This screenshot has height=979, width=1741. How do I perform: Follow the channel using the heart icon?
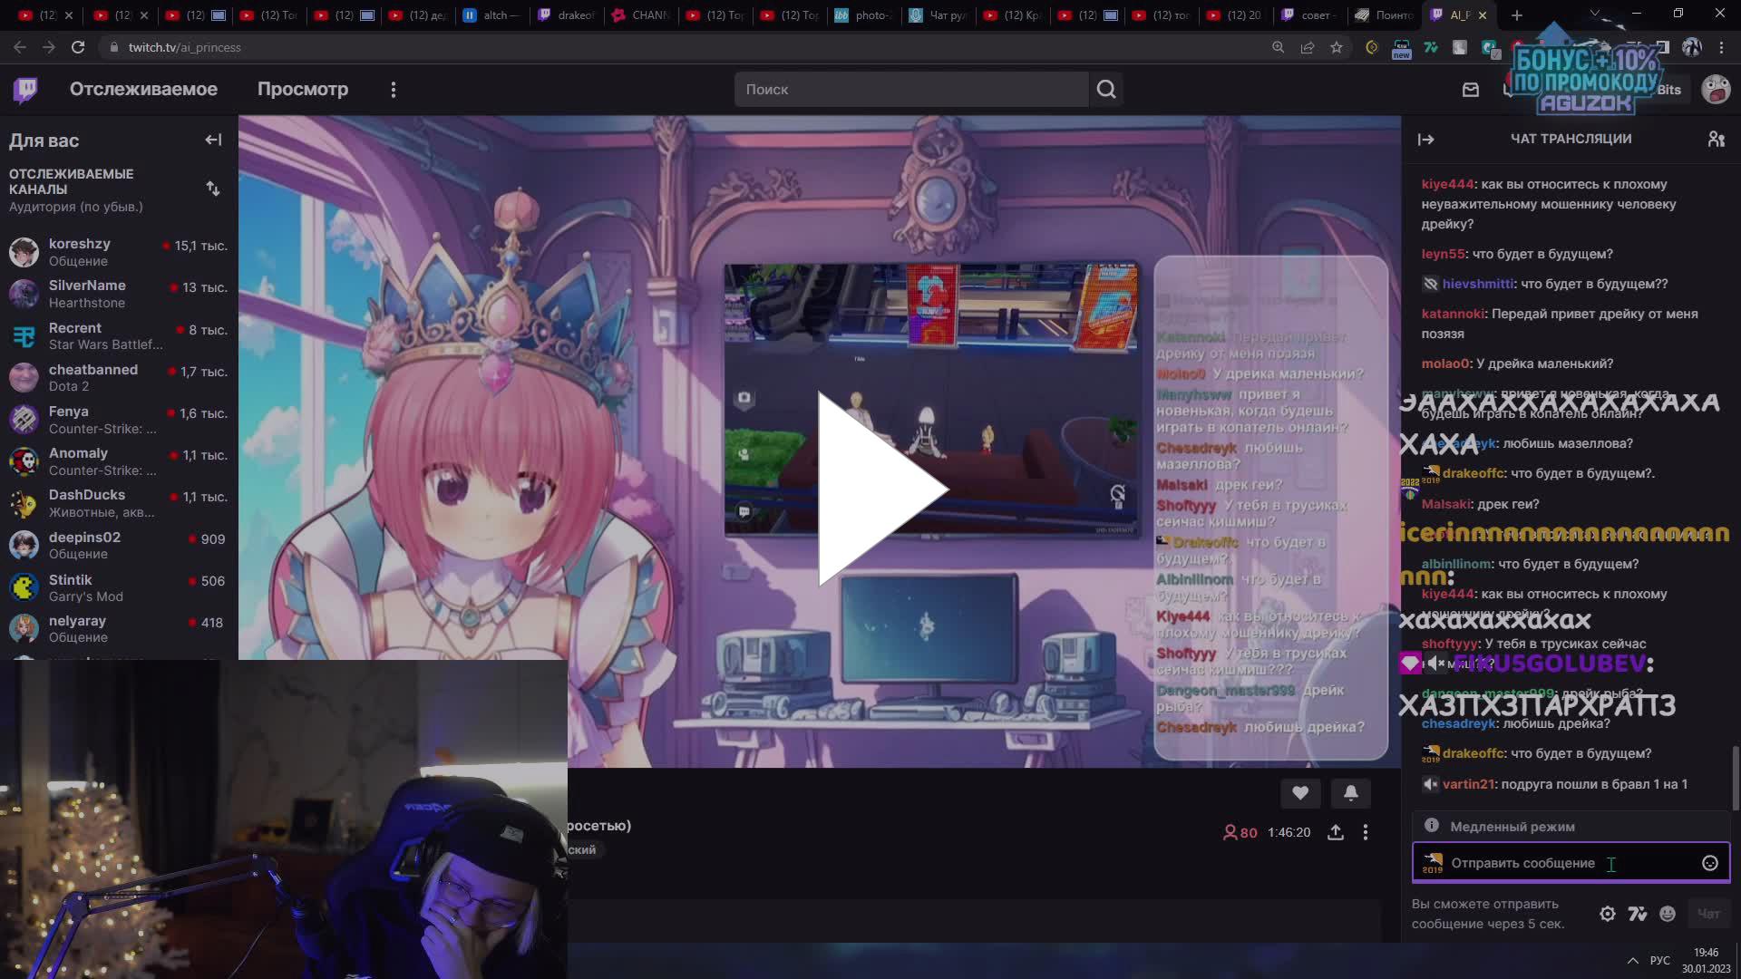[x=1299, y=792]
